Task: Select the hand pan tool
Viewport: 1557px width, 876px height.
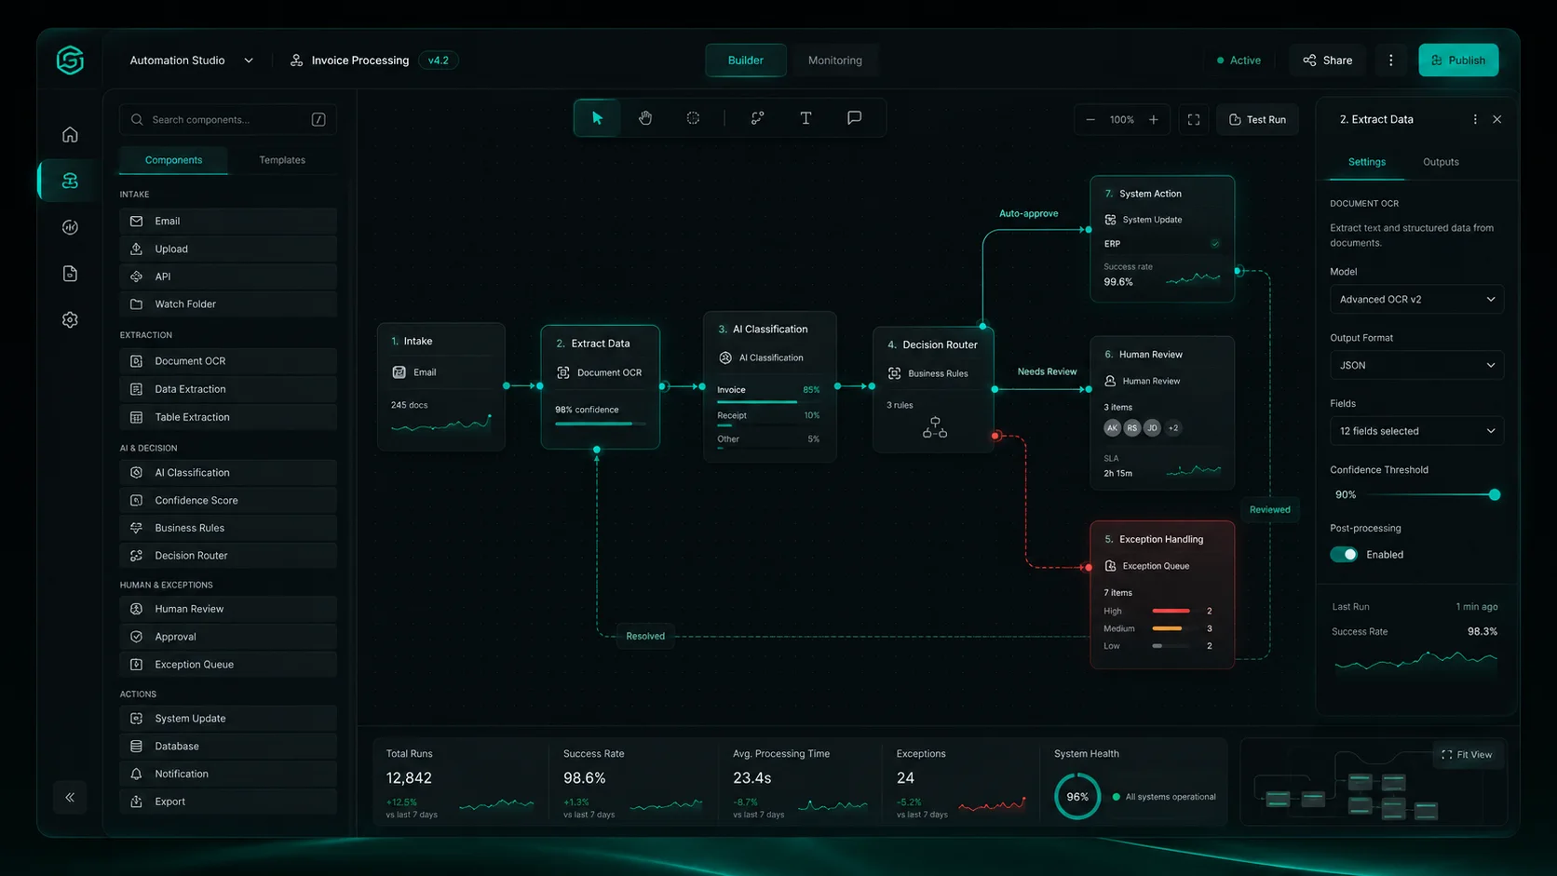Action: [x=645, y=118]
